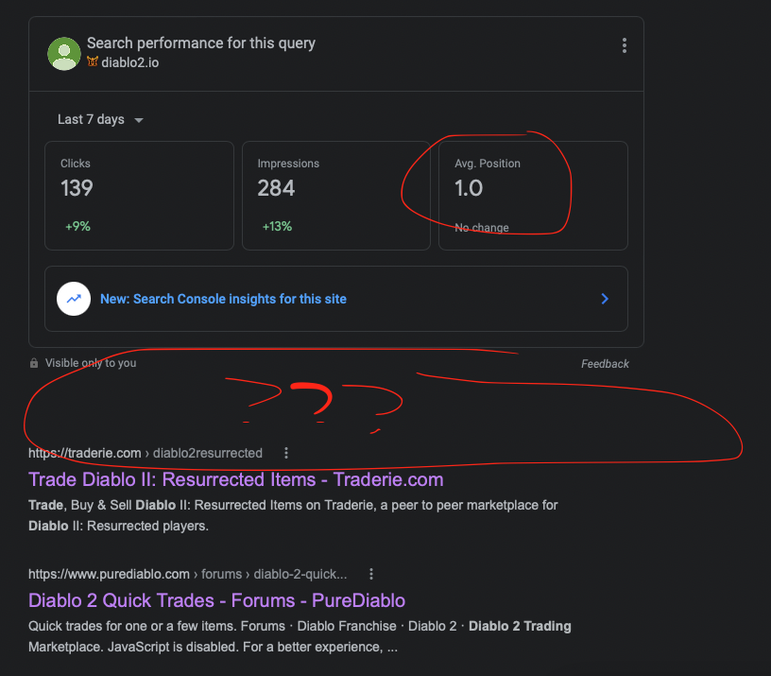The image size is (771, 676).
Task: Select the Avg. Position metric card
Action: [x=533, y=195]
